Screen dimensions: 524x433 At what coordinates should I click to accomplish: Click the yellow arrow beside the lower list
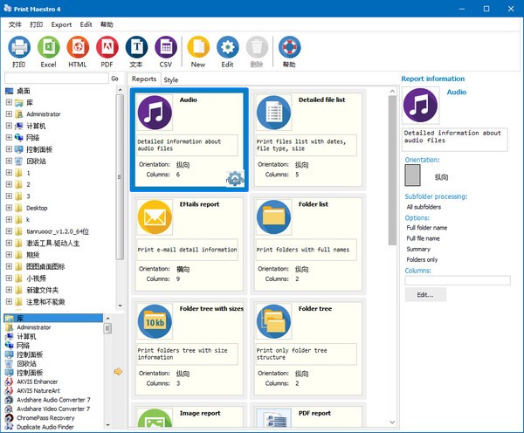[x=119, y=373]
